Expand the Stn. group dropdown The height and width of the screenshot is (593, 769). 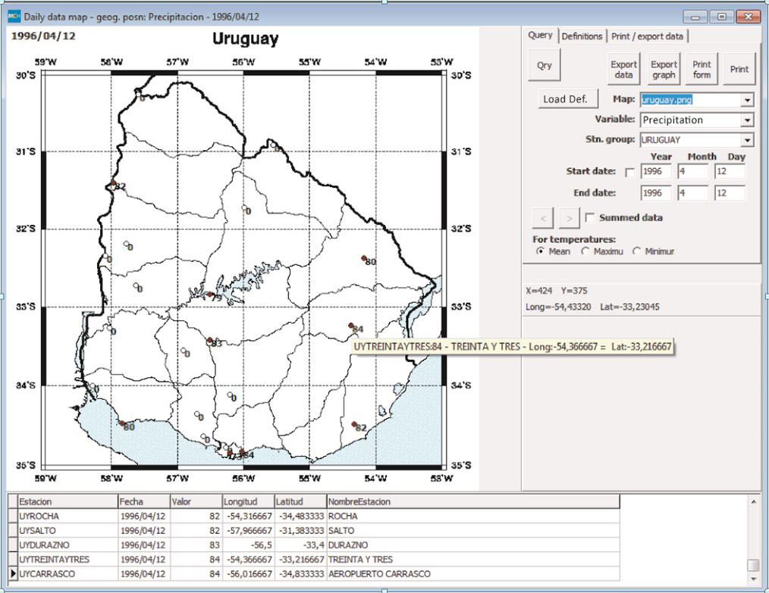(747, 140)
